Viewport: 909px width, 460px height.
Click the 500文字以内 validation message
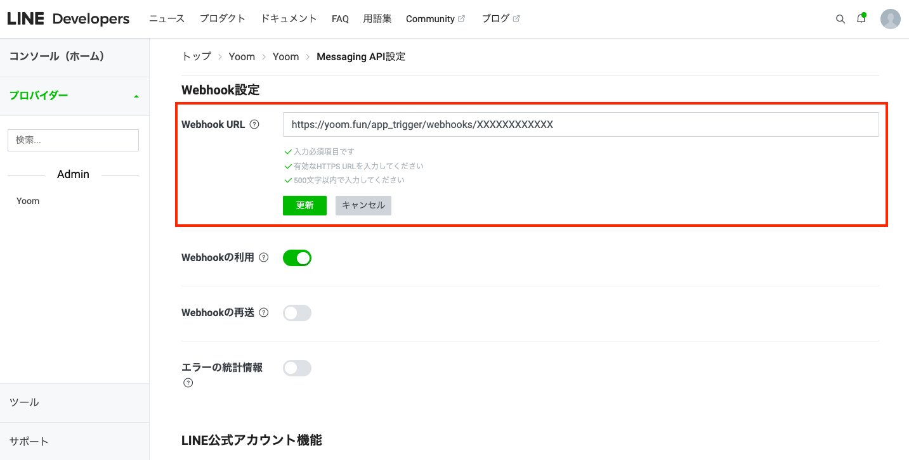pyautogui.click(x=349, y=180)
